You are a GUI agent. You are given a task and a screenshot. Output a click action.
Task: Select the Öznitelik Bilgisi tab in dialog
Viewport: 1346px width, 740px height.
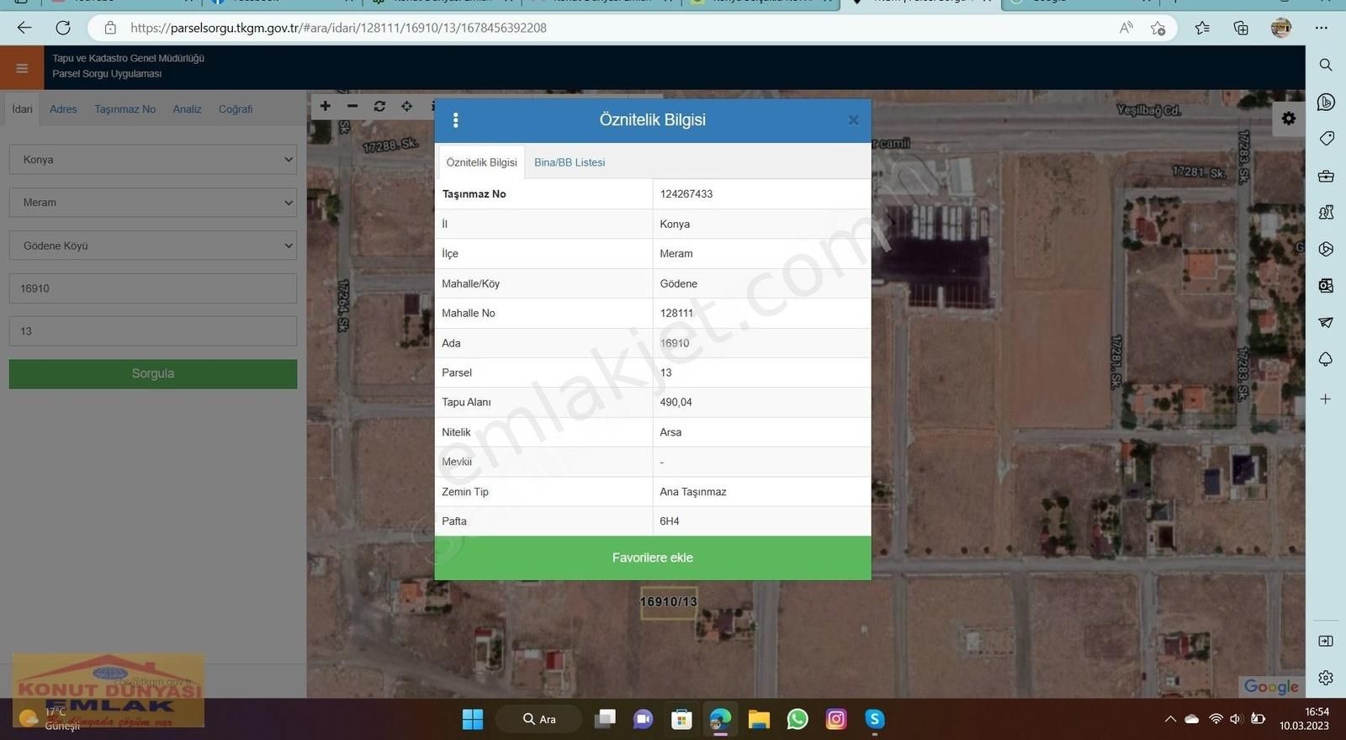[481, 162]
